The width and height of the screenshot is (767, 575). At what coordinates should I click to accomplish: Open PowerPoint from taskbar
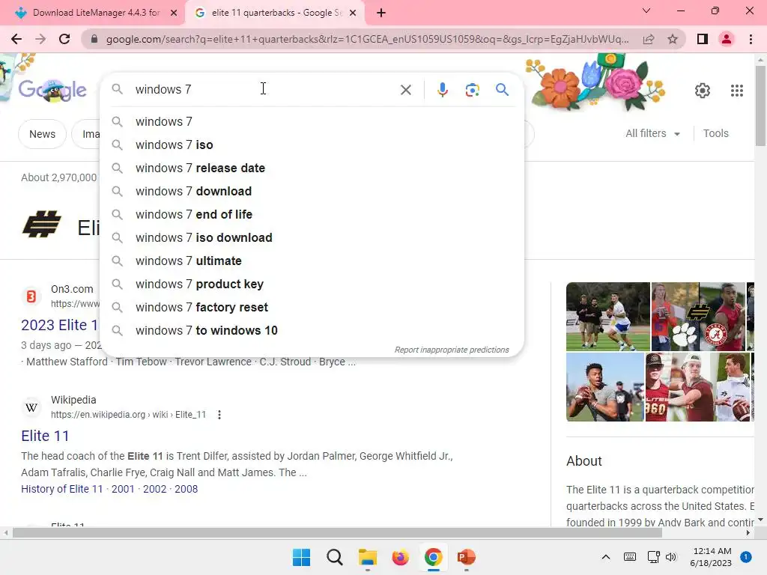coord(466,557)
